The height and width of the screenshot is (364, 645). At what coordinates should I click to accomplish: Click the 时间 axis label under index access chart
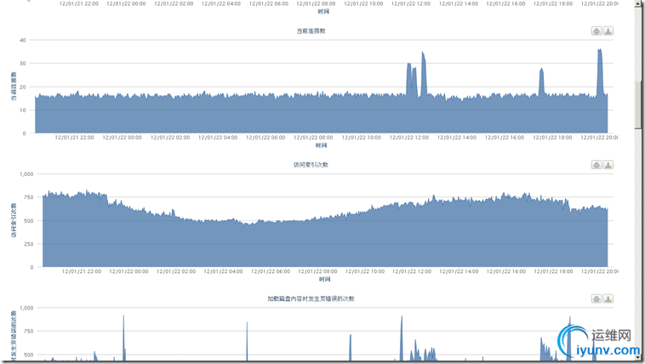click(324, 279)
